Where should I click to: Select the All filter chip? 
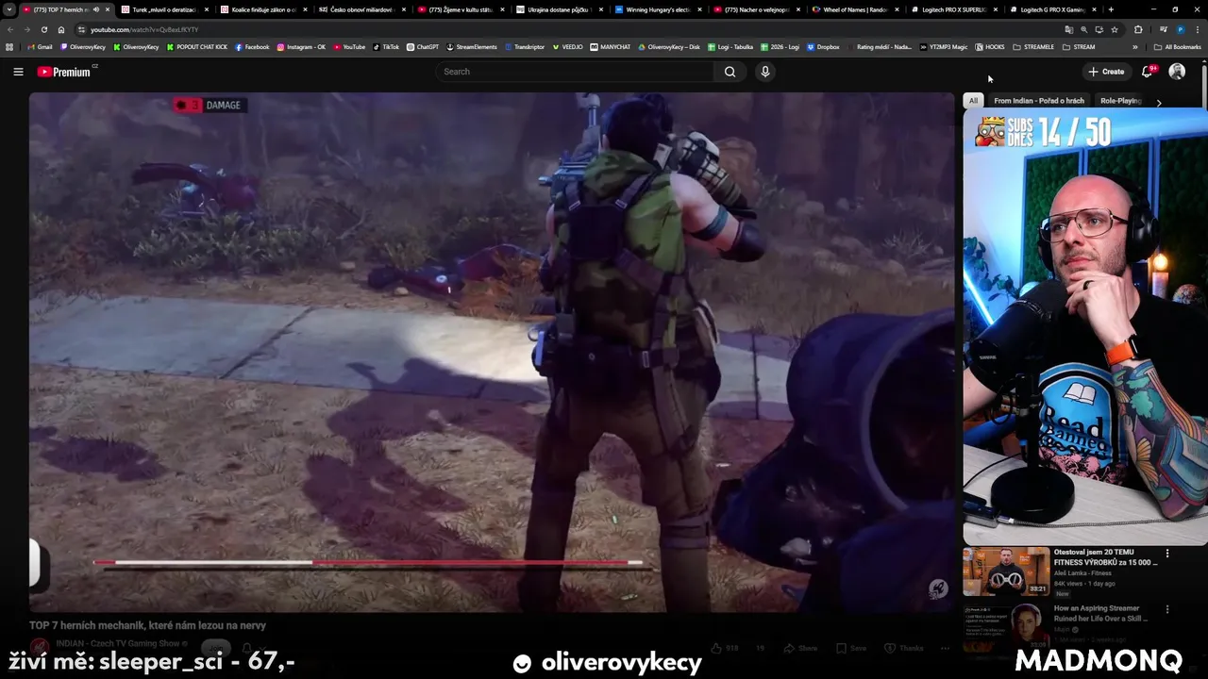click(973, 101)
